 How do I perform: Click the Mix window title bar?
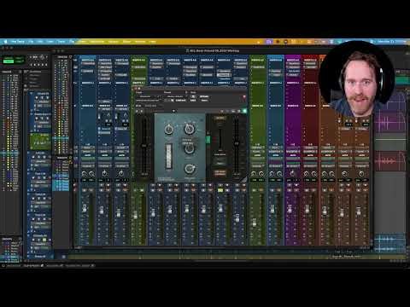click(x=213, y=51)
